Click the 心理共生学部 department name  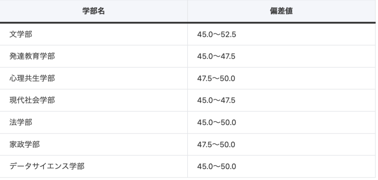point(32,78)
